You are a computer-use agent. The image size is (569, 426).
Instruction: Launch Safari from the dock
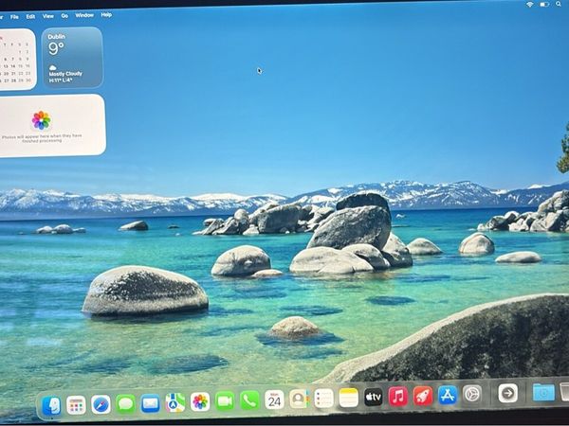point(101,404)
